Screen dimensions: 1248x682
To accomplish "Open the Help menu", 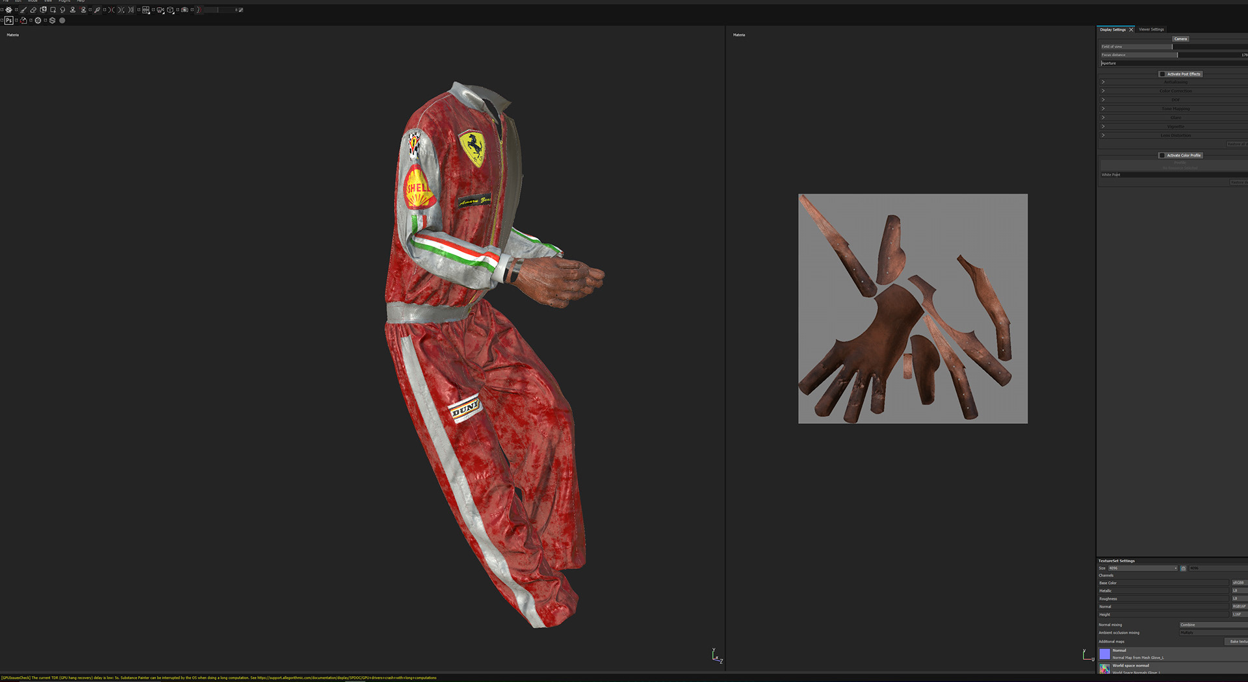I will pyautogui.click(x=81, y=1).
